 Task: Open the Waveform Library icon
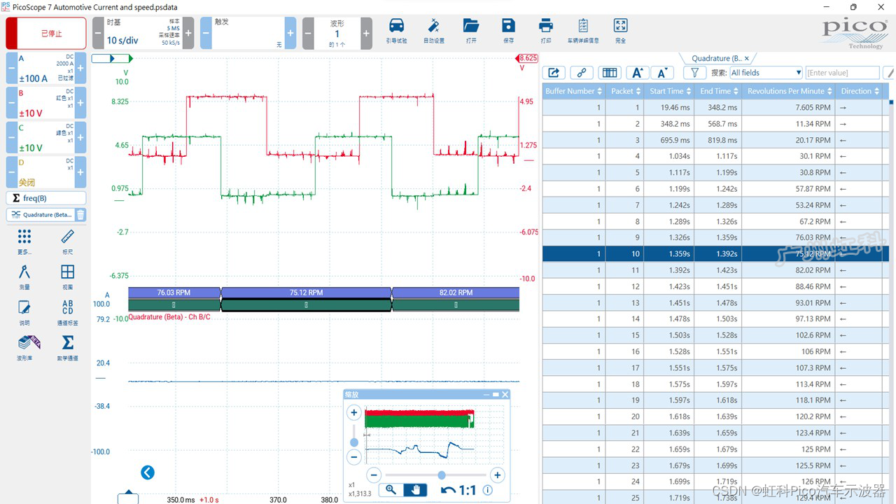pyautogui.click(x=29, y=342)
